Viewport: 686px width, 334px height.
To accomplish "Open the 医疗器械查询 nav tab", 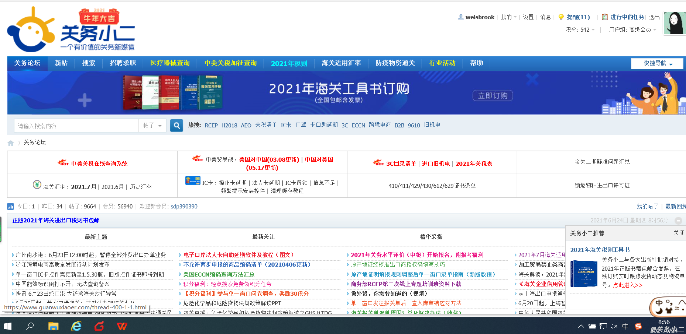I will click(170, 63).
